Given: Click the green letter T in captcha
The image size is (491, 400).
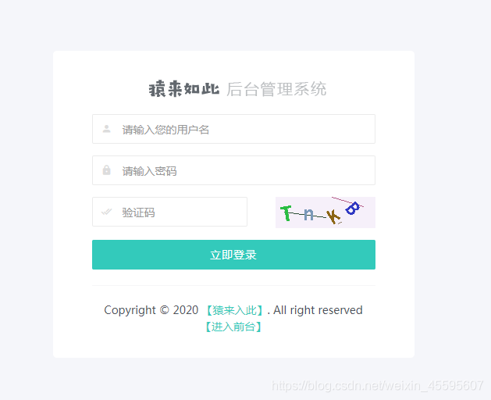Looking at the screenshot, I should [286, 213].
